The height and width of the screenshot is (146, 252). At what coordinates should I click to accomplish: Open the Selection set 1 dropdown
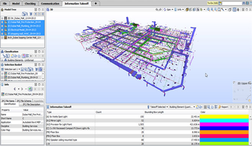click(x=19, y=69)
